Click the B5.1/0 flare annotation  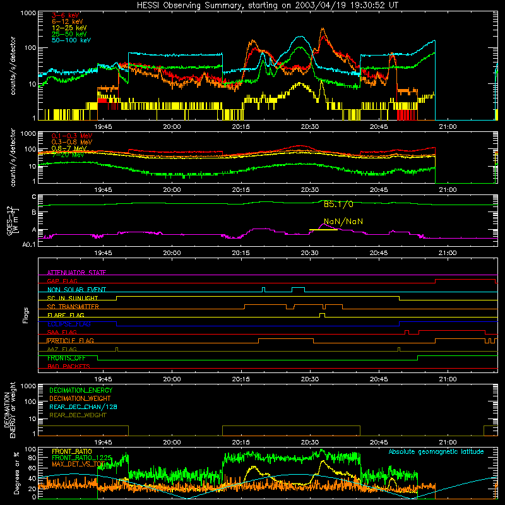(x=338, y=204)
